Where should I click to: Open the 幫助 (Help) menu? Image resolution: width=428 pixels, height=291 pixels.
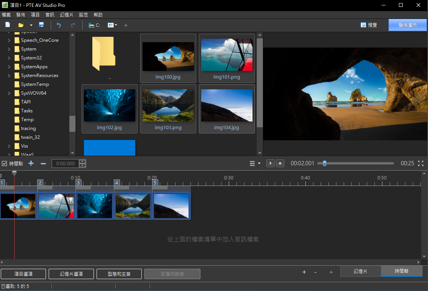pos(98,15)
